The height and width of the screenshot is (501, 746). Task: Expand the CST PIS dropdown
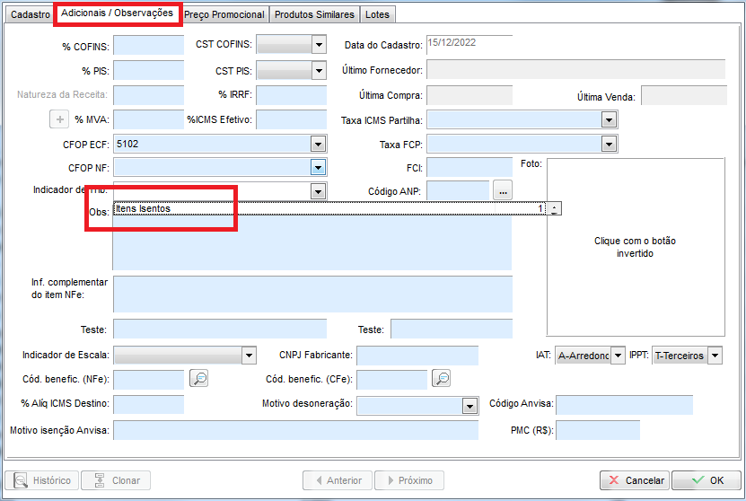(x=318, y=70)
